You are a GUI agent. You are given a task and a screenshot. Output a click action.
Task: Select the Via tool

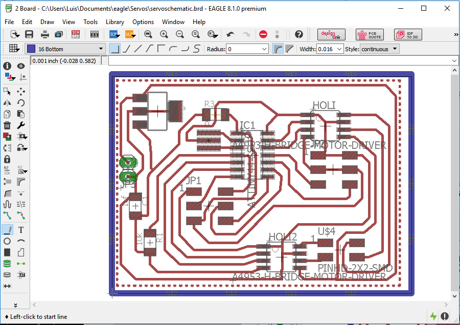coord(7,264)
